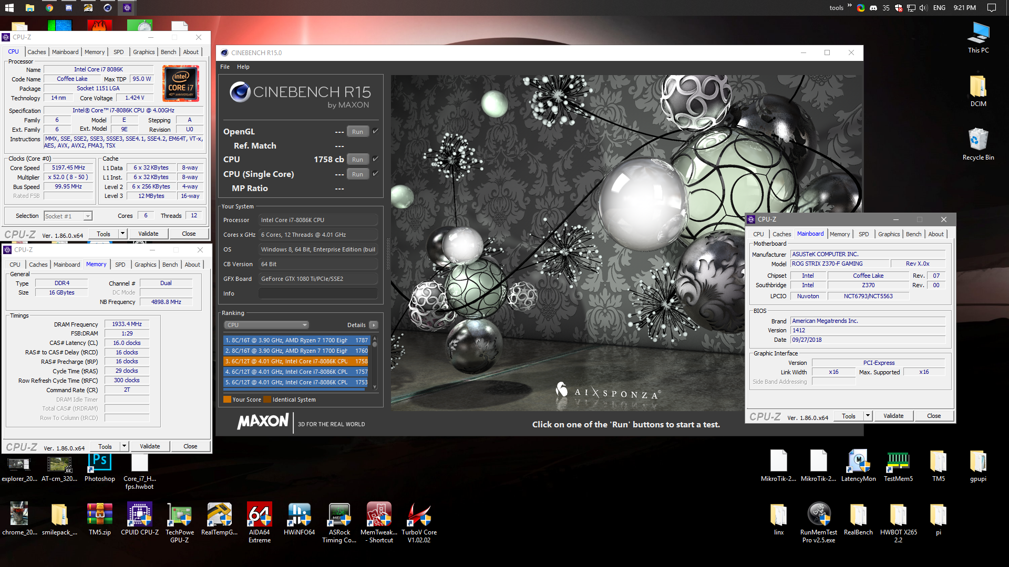Expand Tools dropdown arrow in CPU-Z Memory window
The image size is (1009, 567).
point(125,446)
